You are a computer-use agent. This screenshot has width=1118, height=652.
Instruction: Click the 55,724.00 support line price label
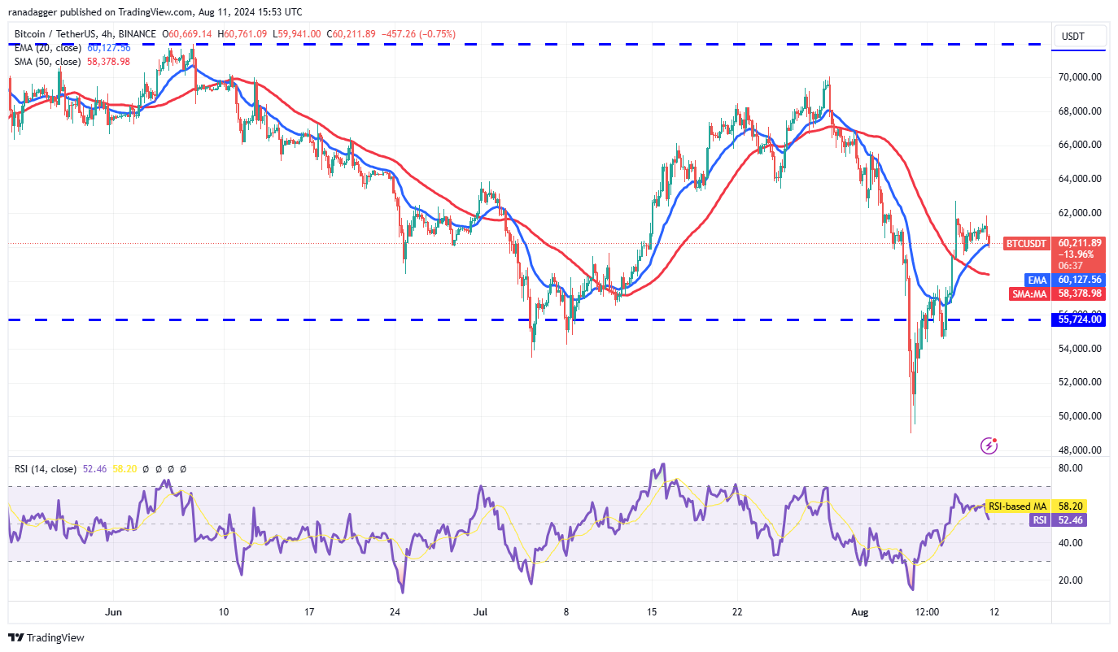[1079, 319]
